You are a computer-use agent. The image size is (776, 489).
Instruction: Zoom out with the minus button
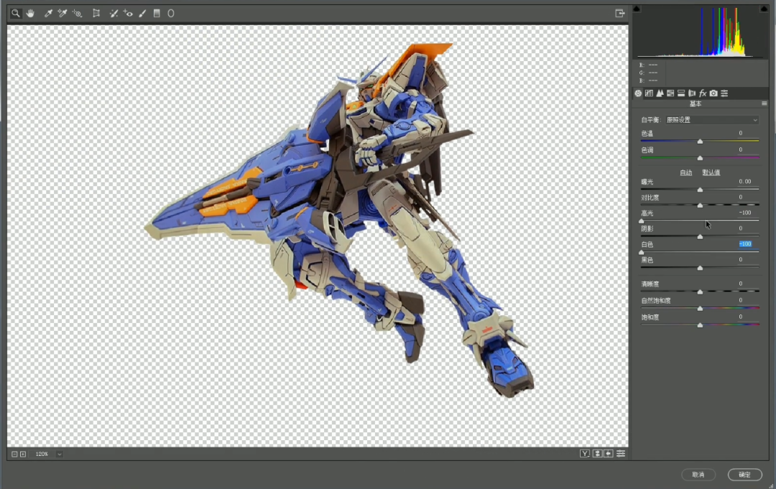coord(14,454)
